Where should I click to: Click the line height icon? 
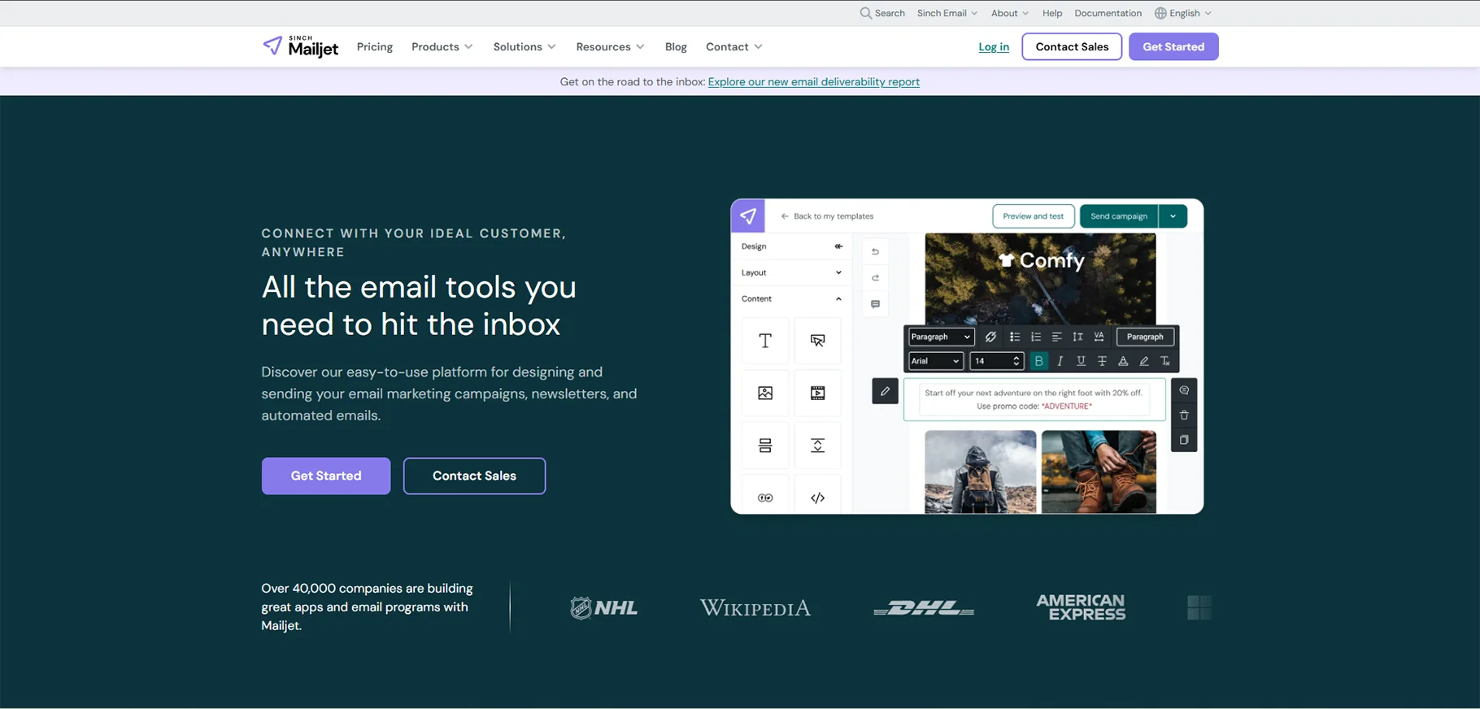[1077, 337]
